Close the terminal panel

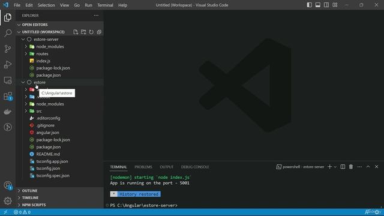pos(376,167)
